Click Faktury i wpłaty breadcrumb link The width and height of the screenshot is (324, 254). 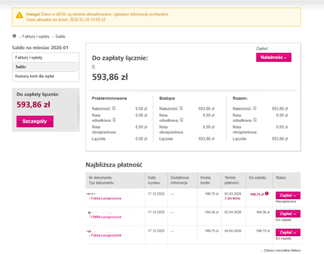[x=36, y=36]
